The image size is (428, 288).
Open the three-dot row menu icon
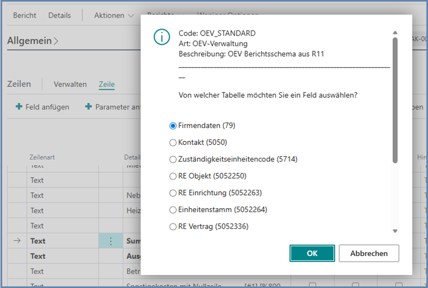coord(110,241)
